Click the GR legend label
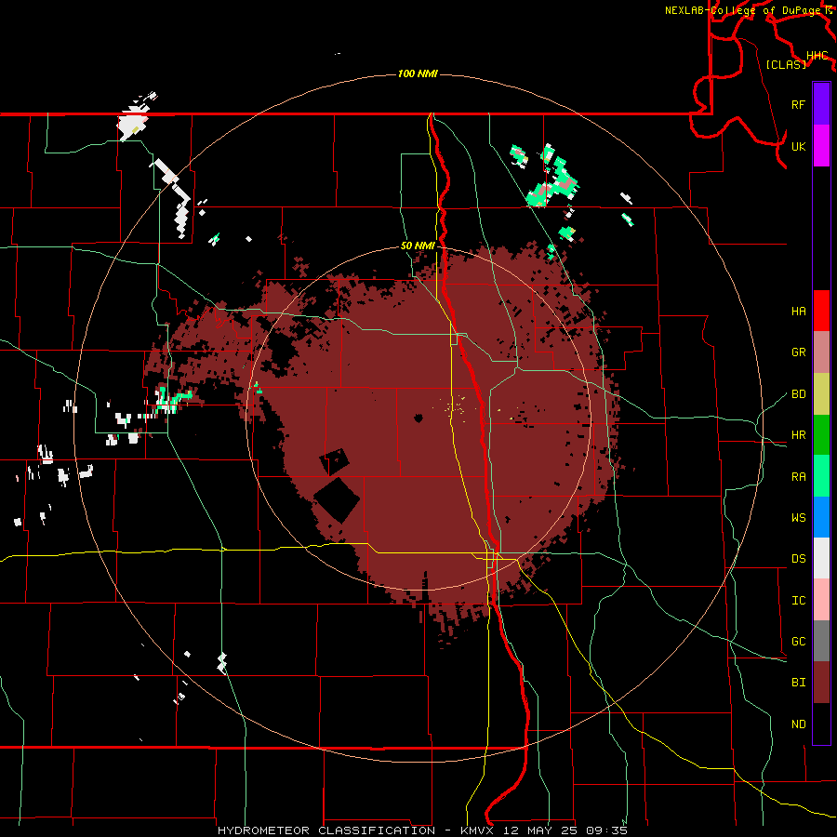The image size is (837, 837). [798, 352]
